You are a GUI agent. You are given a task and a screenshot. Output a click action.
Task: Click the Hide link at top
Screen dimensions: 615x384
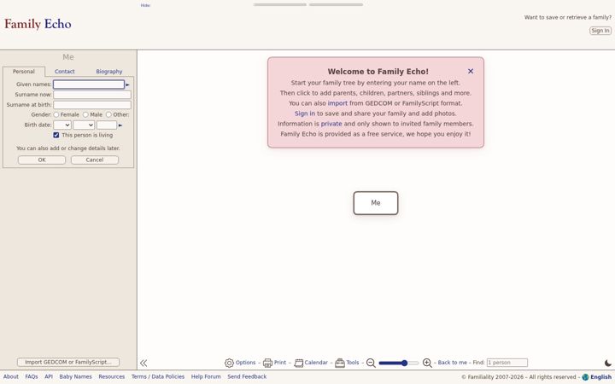pos(145,5)
